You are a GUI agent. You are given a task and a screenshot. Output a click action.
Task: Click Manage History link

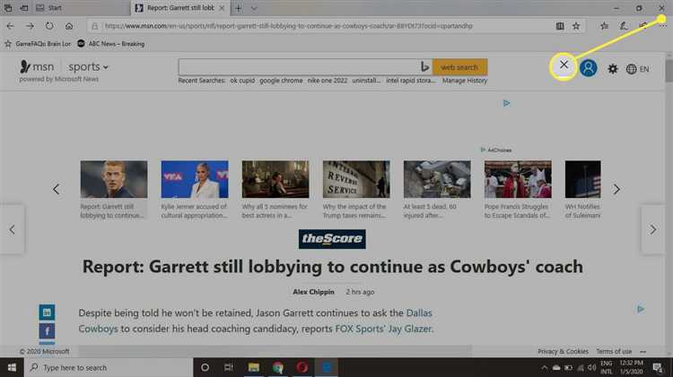tap(465, 81)
